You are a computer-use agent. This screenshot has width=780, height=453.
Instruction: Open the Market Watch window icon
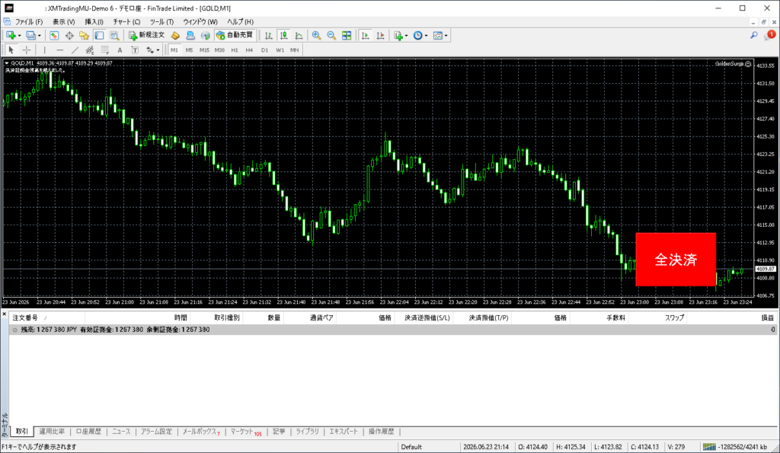(x=54, y=35)
